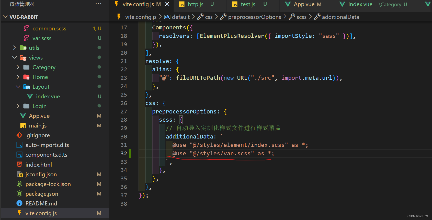Open the explorer more actions ellipsis
The image size is (432, 220).
click(x=98, y=4)
